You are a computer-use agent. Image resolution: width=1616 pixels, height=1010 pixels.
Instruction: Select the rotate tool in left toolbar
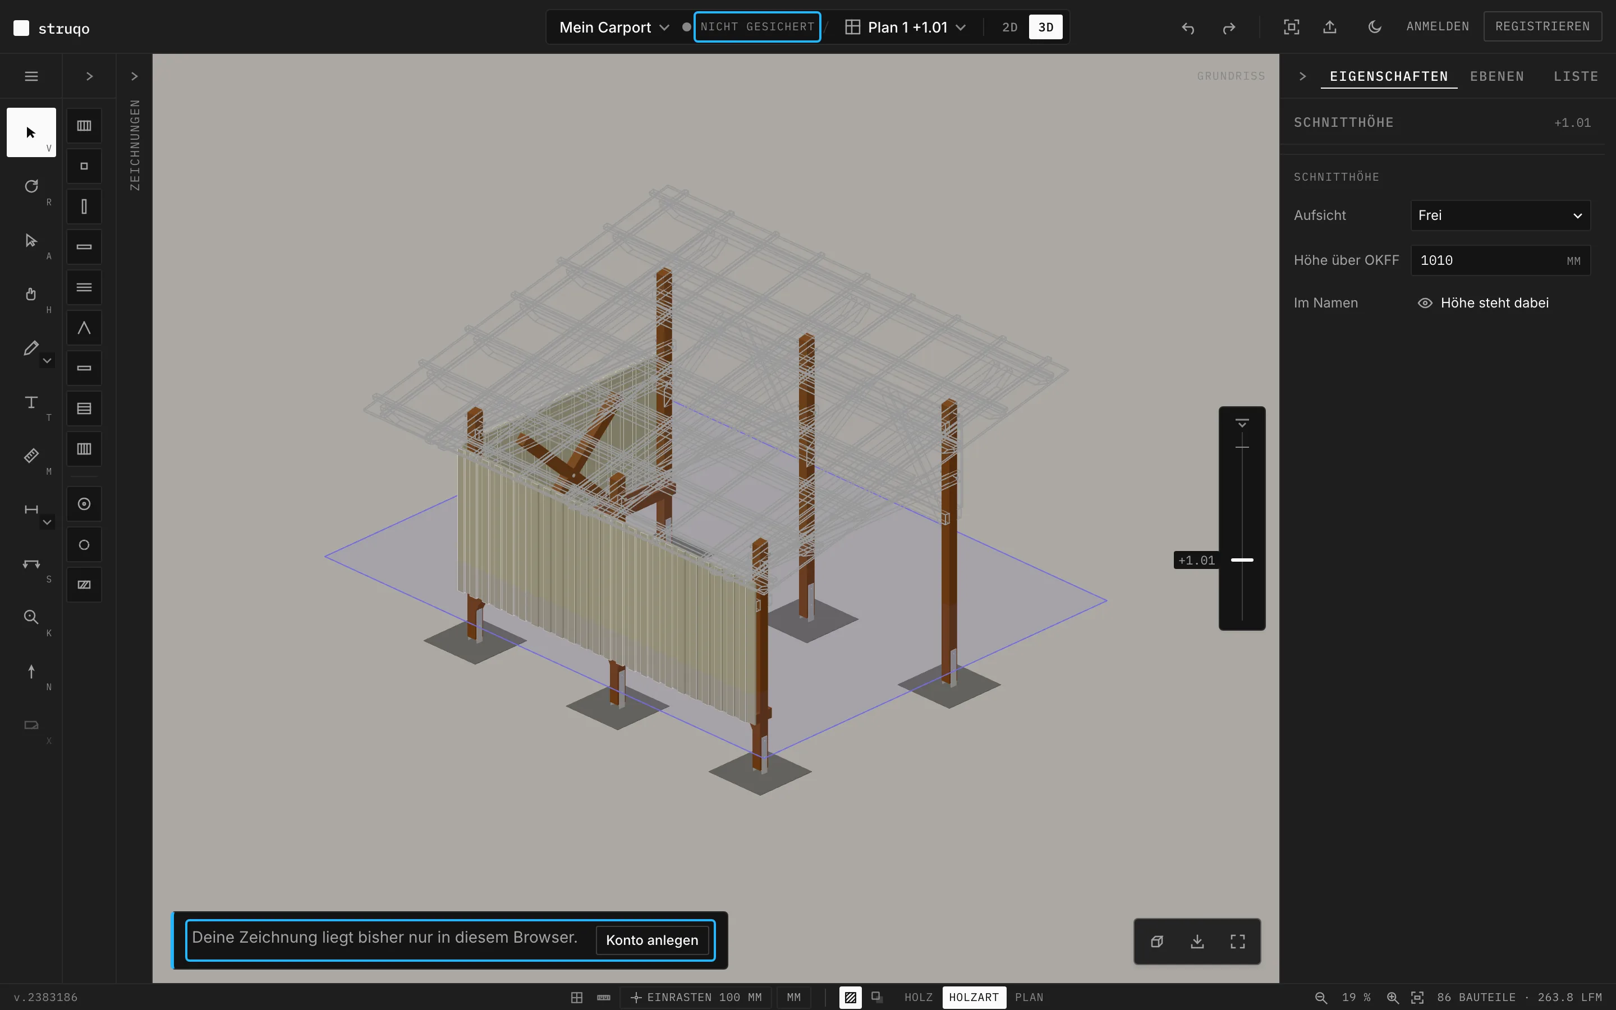(x=31, y=186)
